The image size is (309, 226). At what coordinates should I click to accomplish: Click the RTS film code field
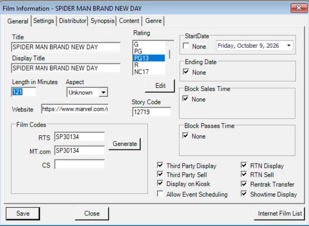tap(79, 137)
